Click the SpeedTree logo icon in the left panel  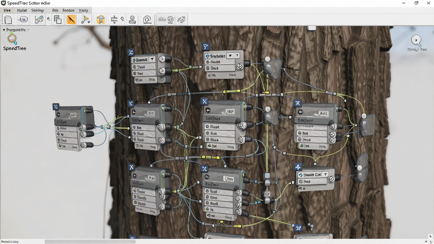(x=12, y=39)
